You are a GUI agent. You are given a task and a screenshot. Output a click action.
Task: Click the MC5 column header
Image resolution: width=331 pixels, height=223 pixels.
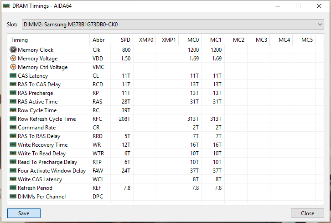pyautogui.click(x=304, y=40)
